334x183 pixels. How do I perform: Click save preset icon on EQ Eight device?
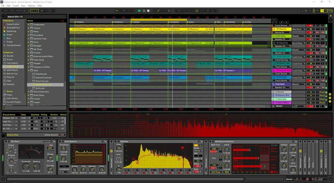coord(202,141)
